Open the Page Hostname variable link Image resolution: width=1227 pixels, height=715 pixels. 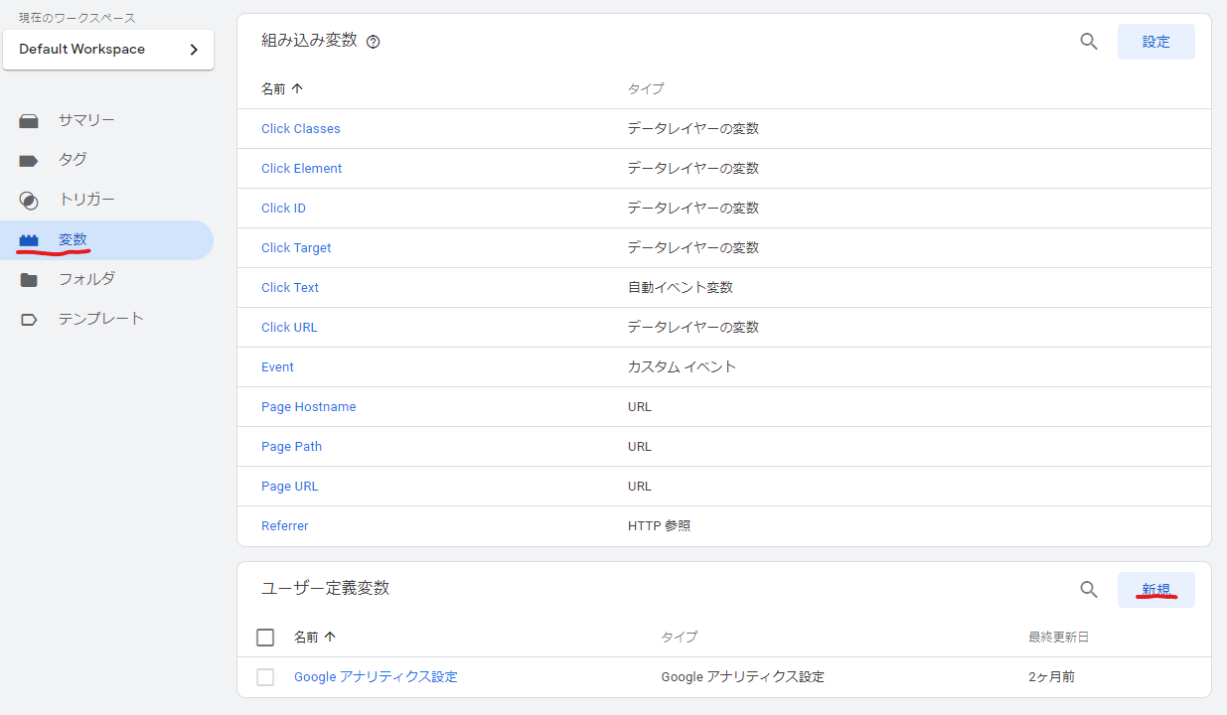[x=308, y=407]
